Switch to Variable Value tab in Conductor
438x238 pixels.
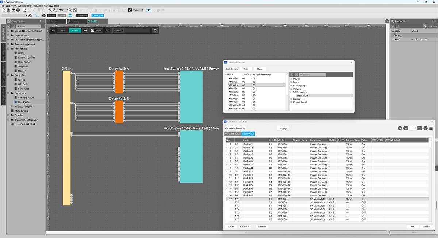point(233,134)
